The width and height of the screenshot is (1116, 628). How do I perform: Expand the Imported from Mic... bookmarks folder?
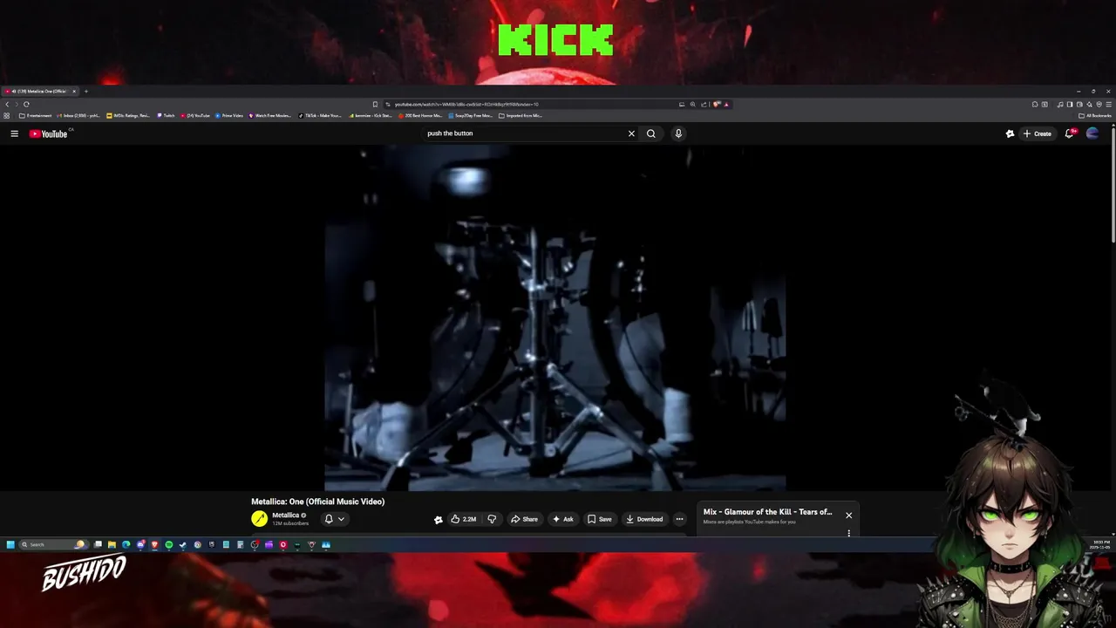521,115
